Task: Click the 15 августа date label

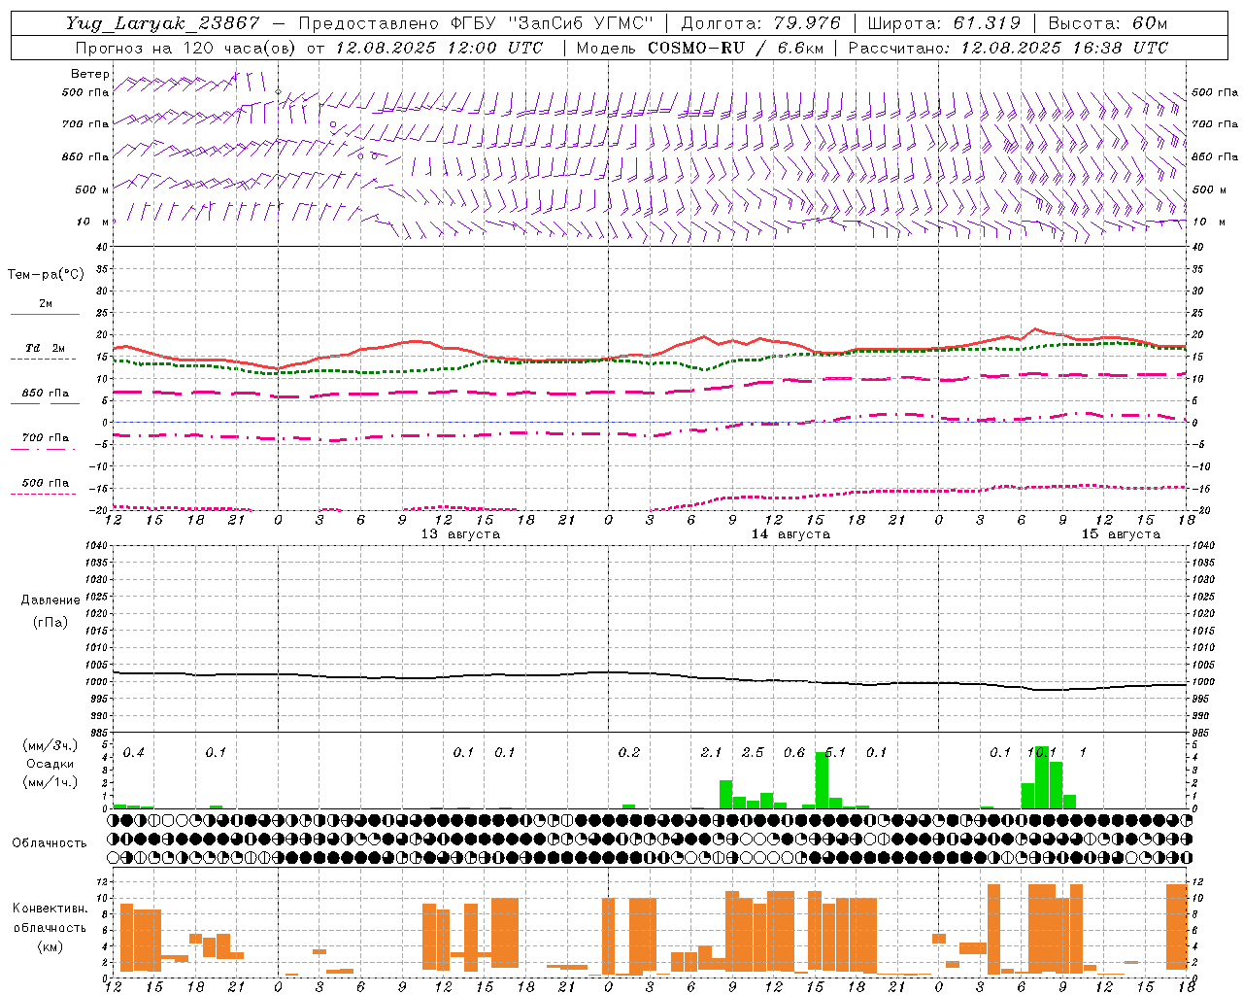Action: point(1121,534)
